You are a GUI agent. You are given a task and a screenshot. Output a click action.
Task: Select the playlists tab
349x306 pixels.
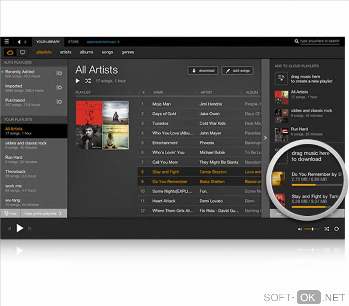click(44, 52)
